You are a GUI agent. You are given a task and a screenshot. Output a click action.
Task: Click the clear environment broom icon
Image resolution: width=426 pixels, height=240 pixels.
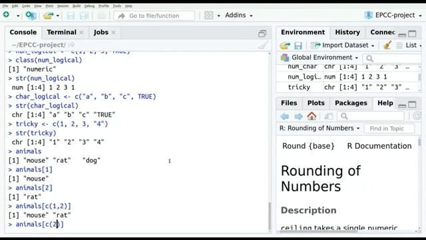pos(387,45)
